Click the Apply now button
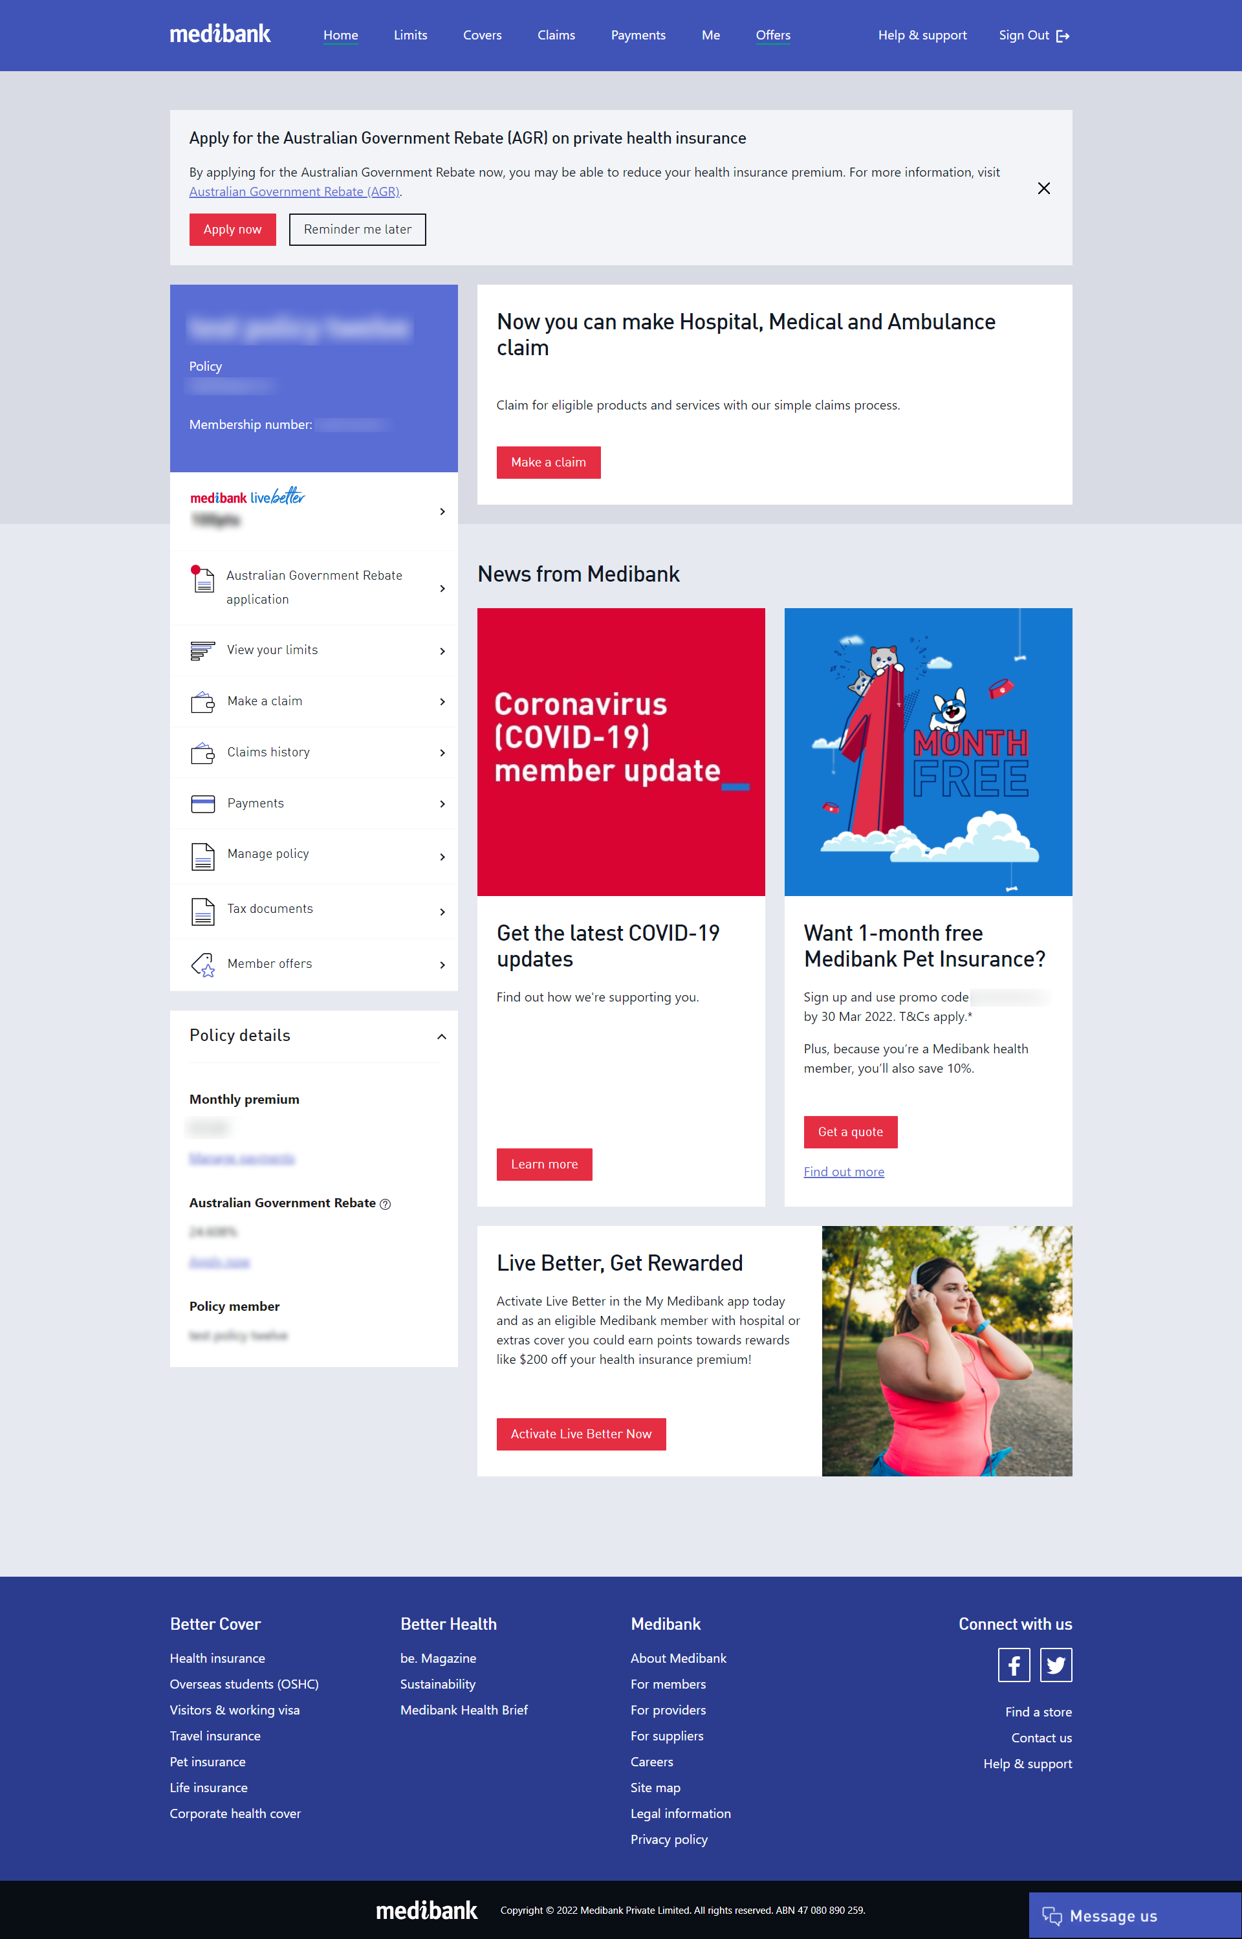This screenshot has height=1939, width=1242. (x=232, y=229)
